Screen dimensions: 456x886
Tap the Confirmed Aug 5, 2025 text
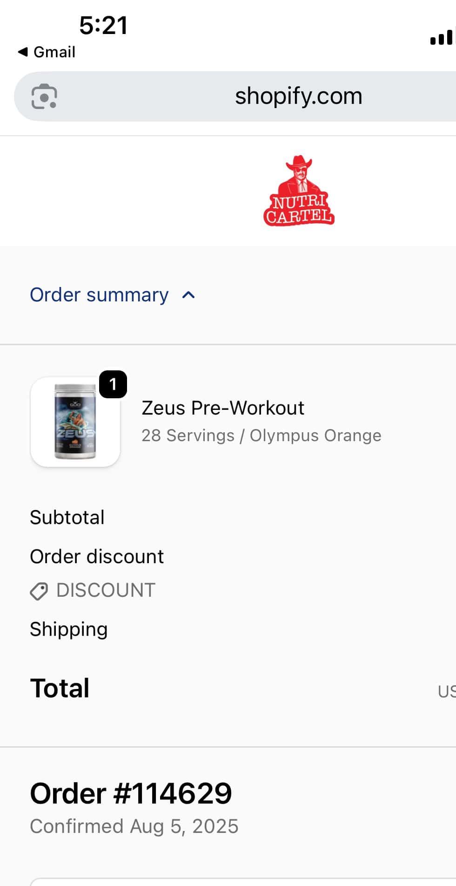134,826
